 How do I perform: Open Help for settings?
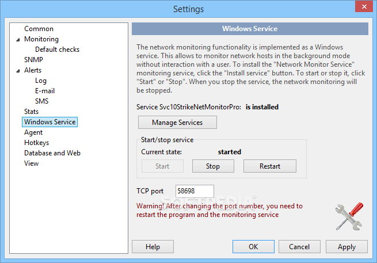(x=153, y=247)
